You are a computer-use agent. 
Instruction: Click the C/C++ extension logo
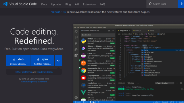(x=83, y=56)
